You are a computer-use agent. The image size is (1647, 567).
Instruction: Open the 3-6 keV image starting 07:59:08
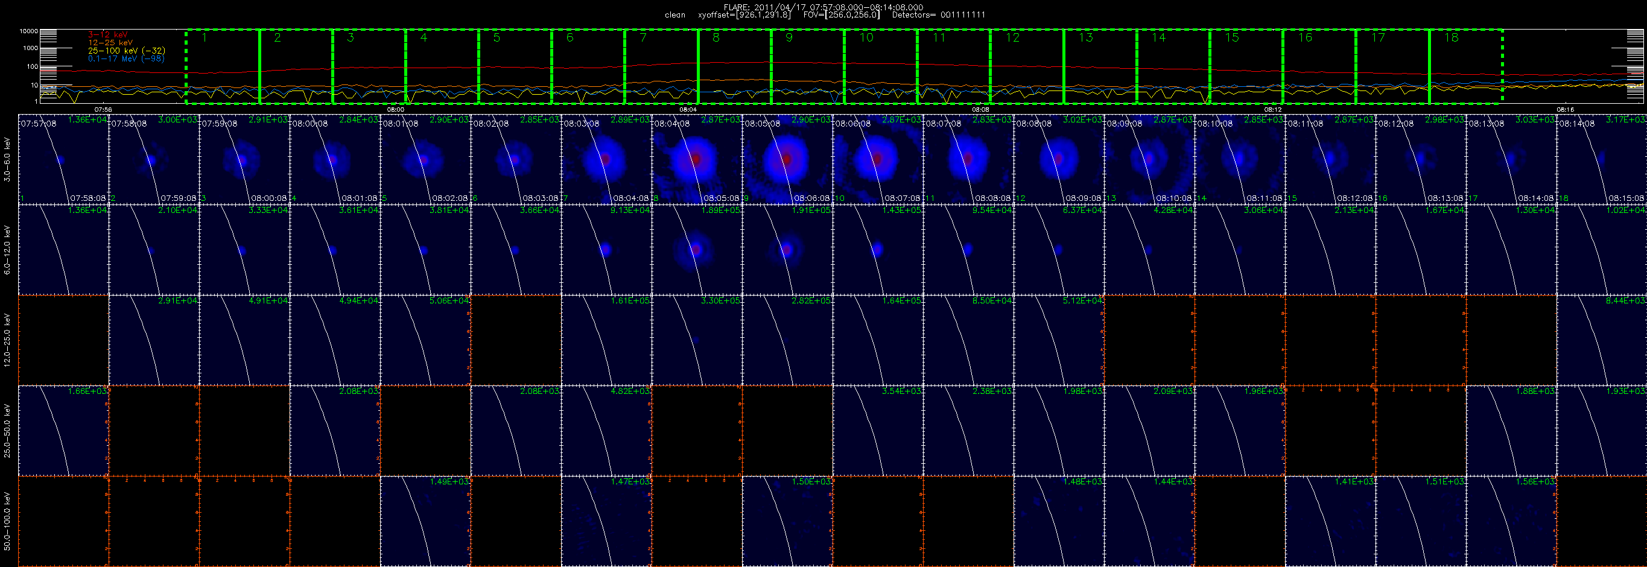(x=244, y=160)
